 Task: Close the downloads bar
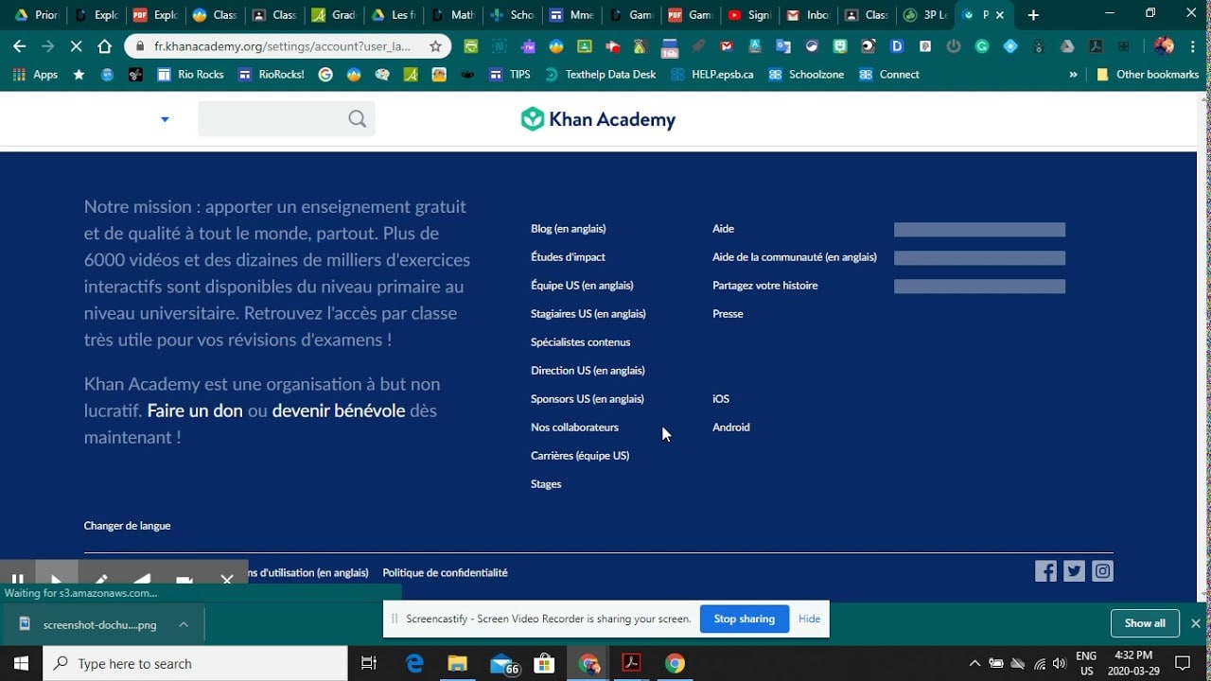[x=1196, y=623]
